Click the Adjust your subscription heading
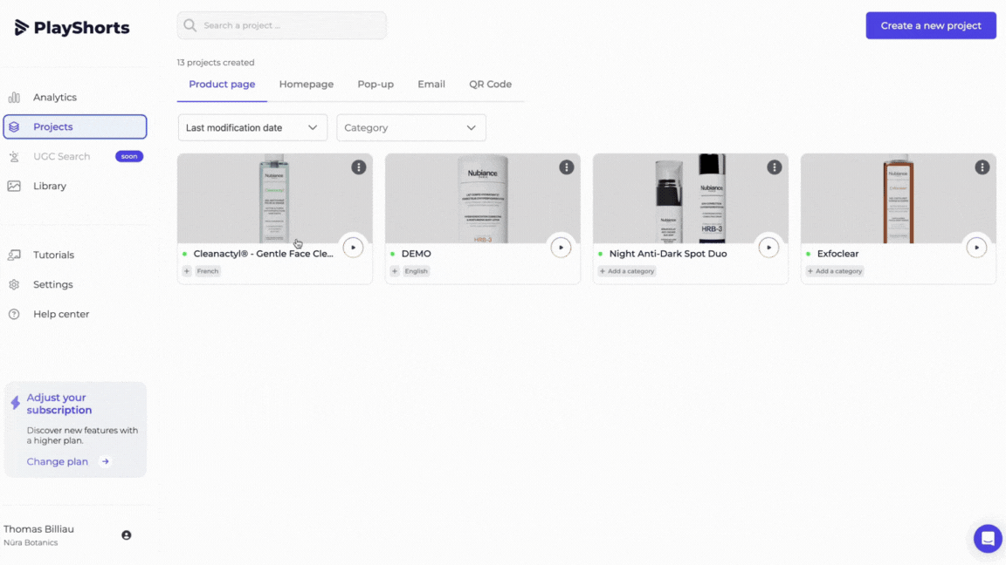 coord(59,404)
